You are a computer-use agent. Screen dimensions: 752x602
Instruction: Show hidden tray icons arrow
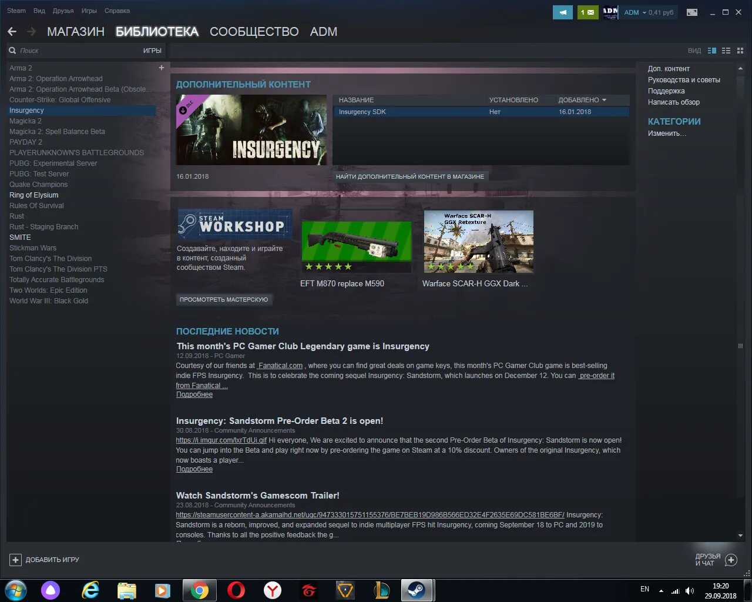click(x=661, y=590)
